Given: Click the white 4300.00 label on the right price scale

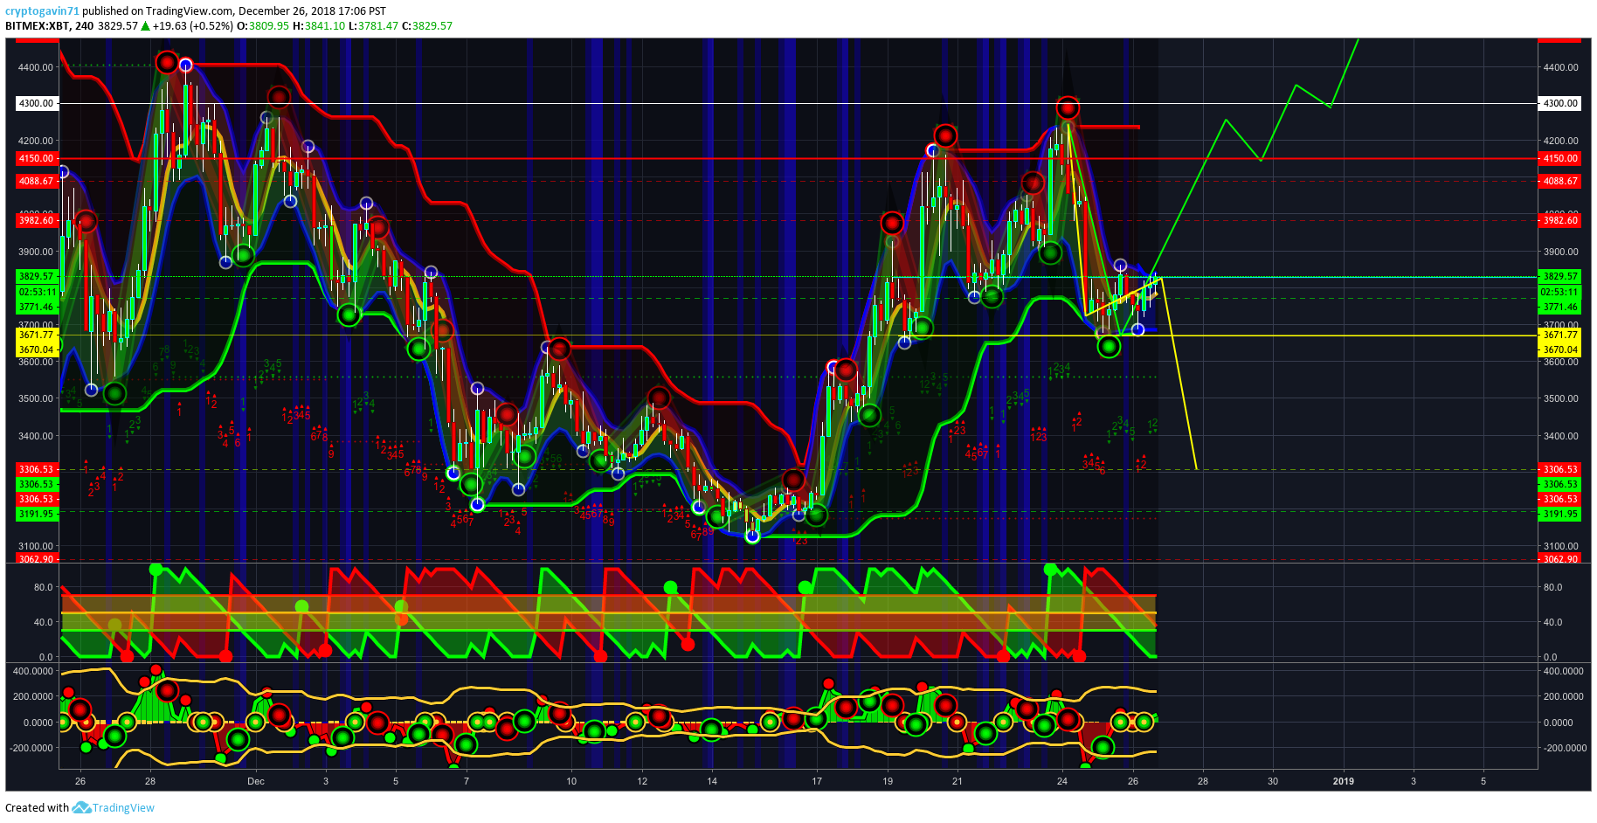Looking at the screenshot, I should tap(1560, 103).
